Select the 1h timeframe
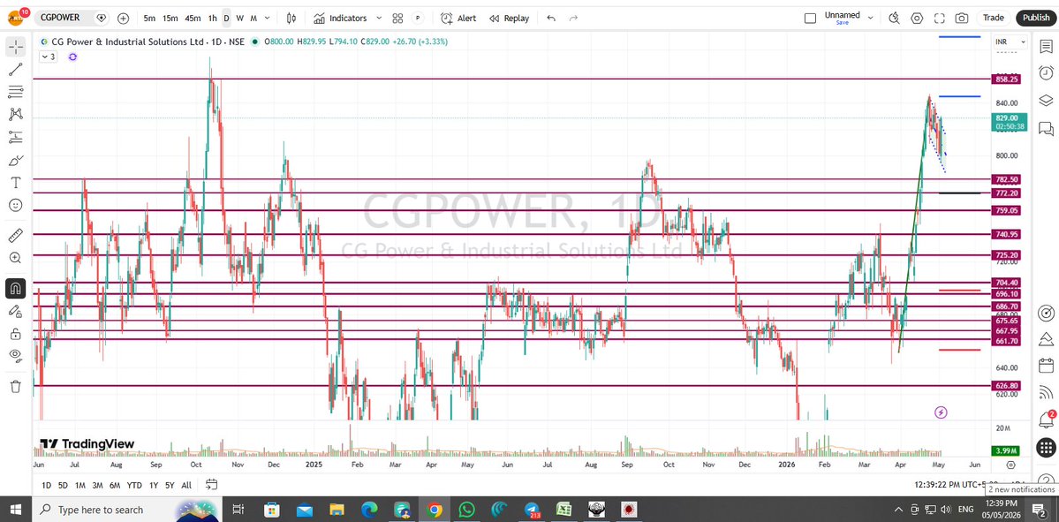 pyautogui.click(x=212, y=19)
